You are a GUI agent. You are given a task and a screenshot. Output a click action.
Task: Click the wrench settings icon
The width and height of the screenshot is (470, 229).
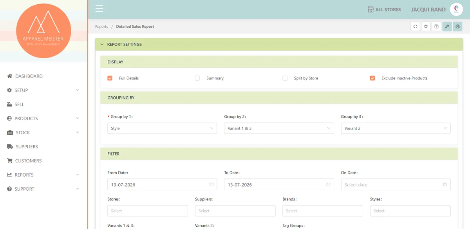point(447,27)
